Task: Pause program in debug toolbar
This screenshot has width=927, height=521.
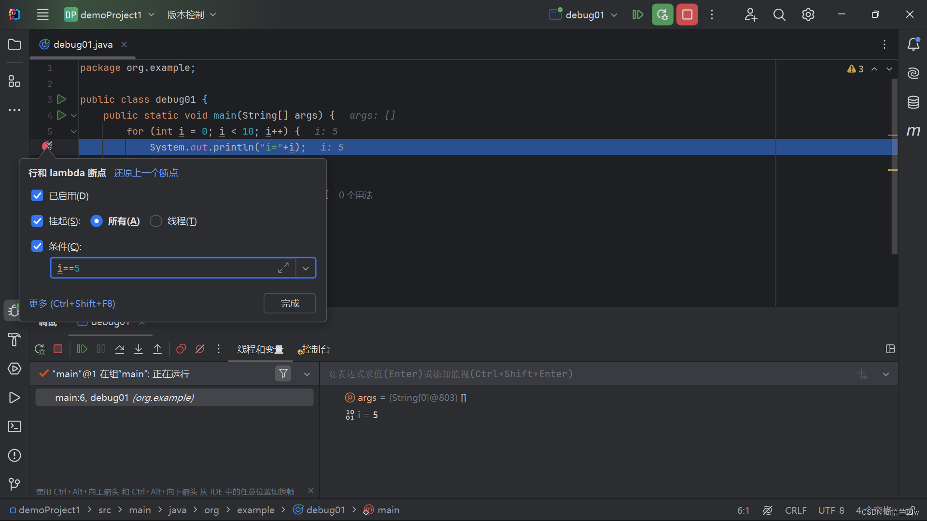Action: [101, 349]
